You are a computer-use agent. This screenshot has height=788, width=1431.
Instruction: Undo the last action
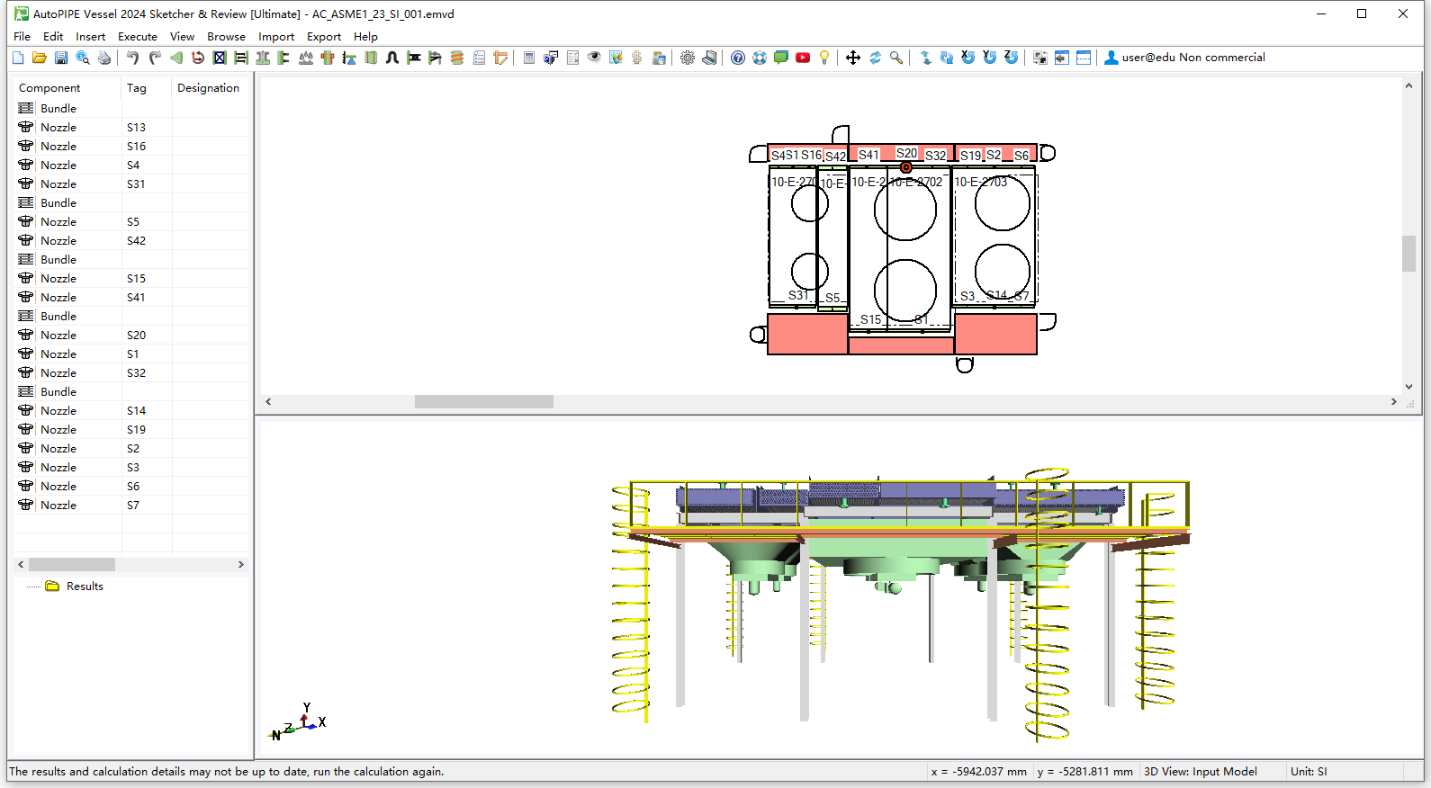(133, 58)
